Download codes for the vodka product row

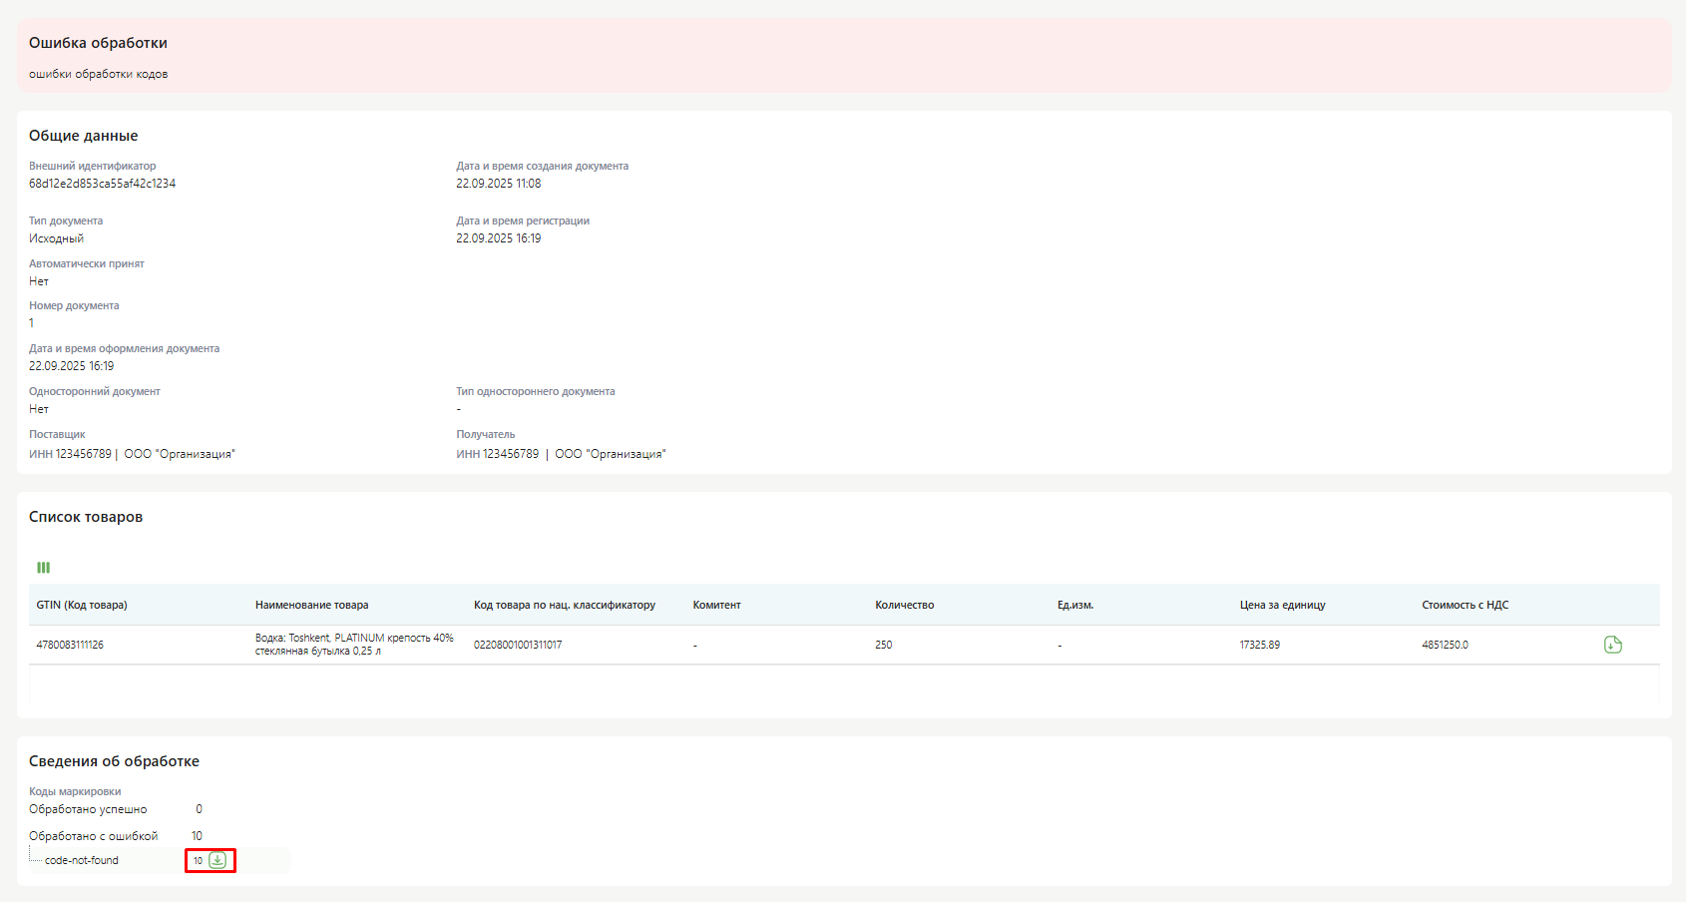(x=1612, y=645)
